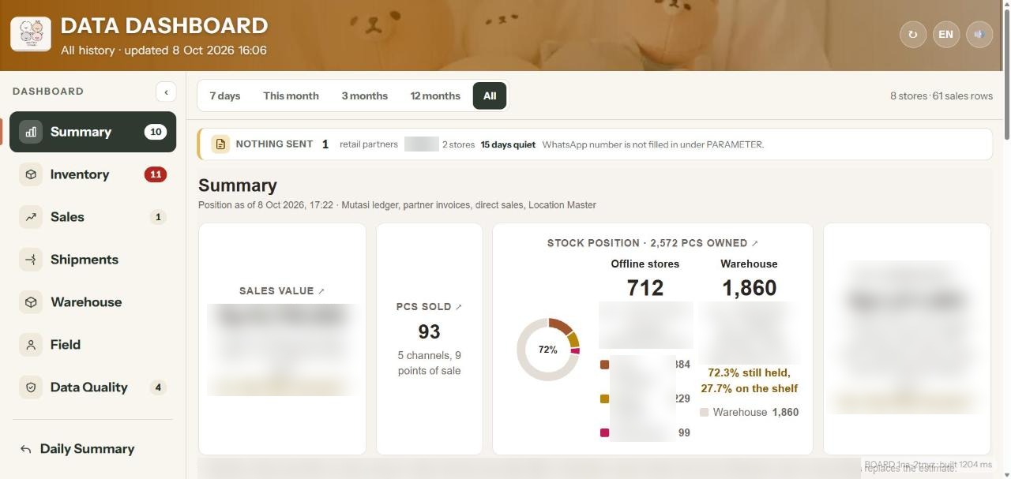Screen dimensions: 1011x479
Task: Click the pink legend swatch beside 99
Action: coord(605,432)
